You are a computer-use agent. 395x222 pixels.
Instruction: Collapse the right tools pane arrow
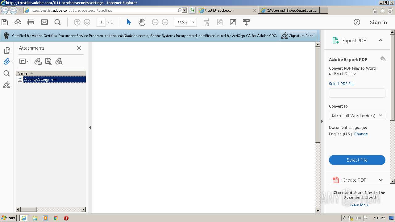pyautogui.click(x=322, y=121)
